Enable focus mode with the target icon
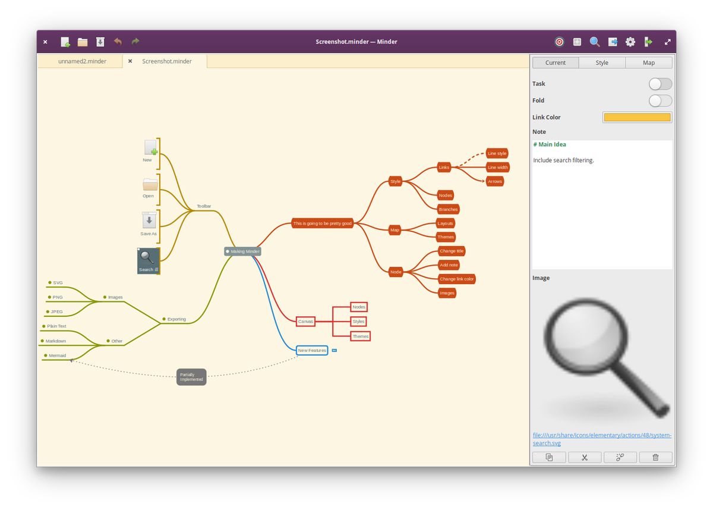The height and width of the screenshot is (510, 713). (x=559, y=42)
